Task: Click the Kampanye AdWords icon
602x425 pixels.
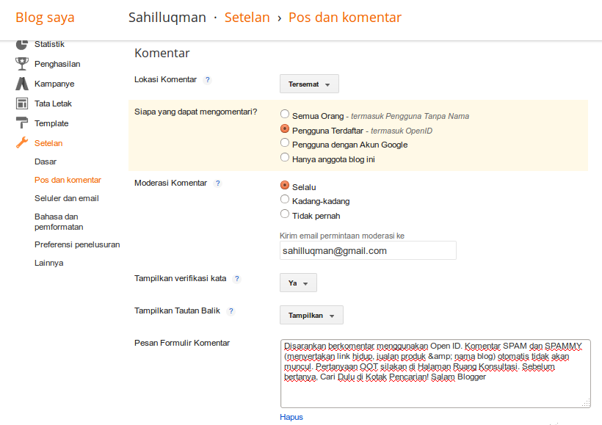Action: tap(22, 84)
